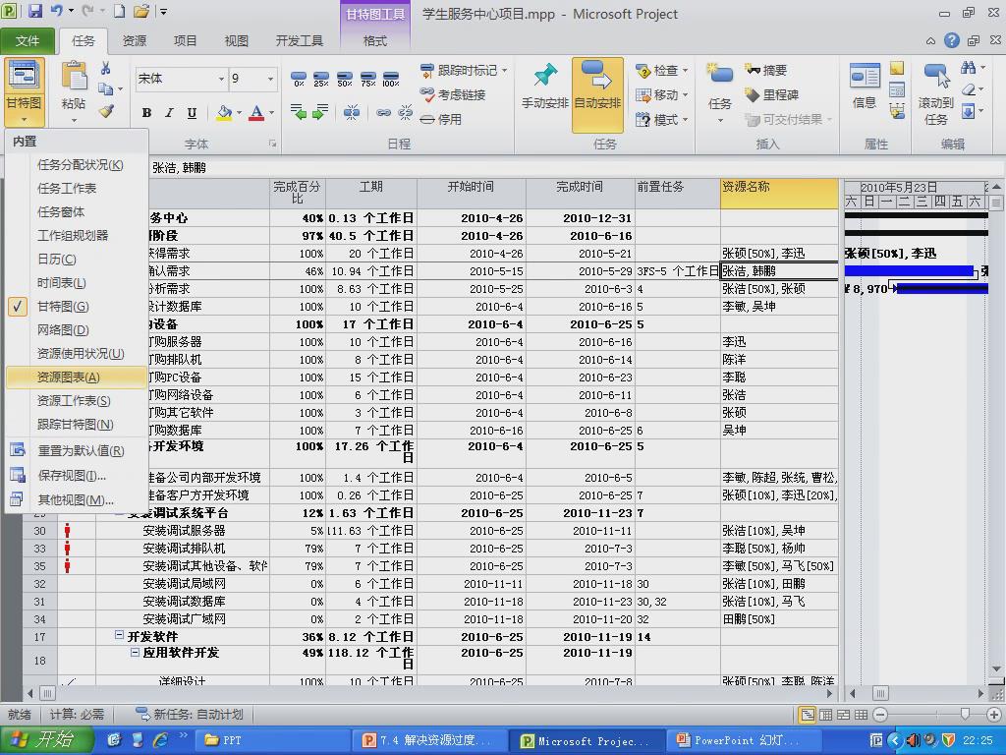Open More Views (其他视图)
The image size is (1006, 755).
tap(77, 499)
